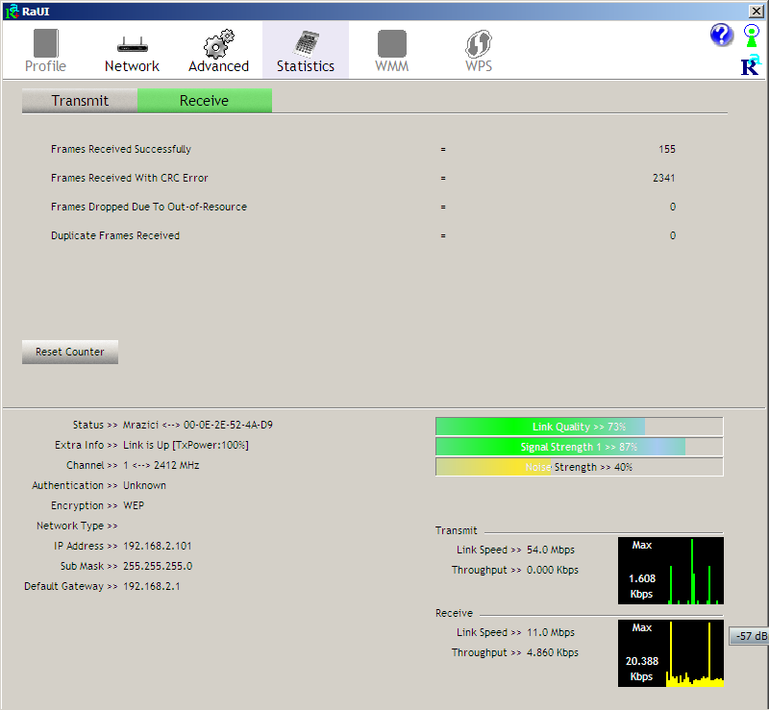Click the Noise Strength 40% bar
The image size is (769, 710).
tap(579, 467)
